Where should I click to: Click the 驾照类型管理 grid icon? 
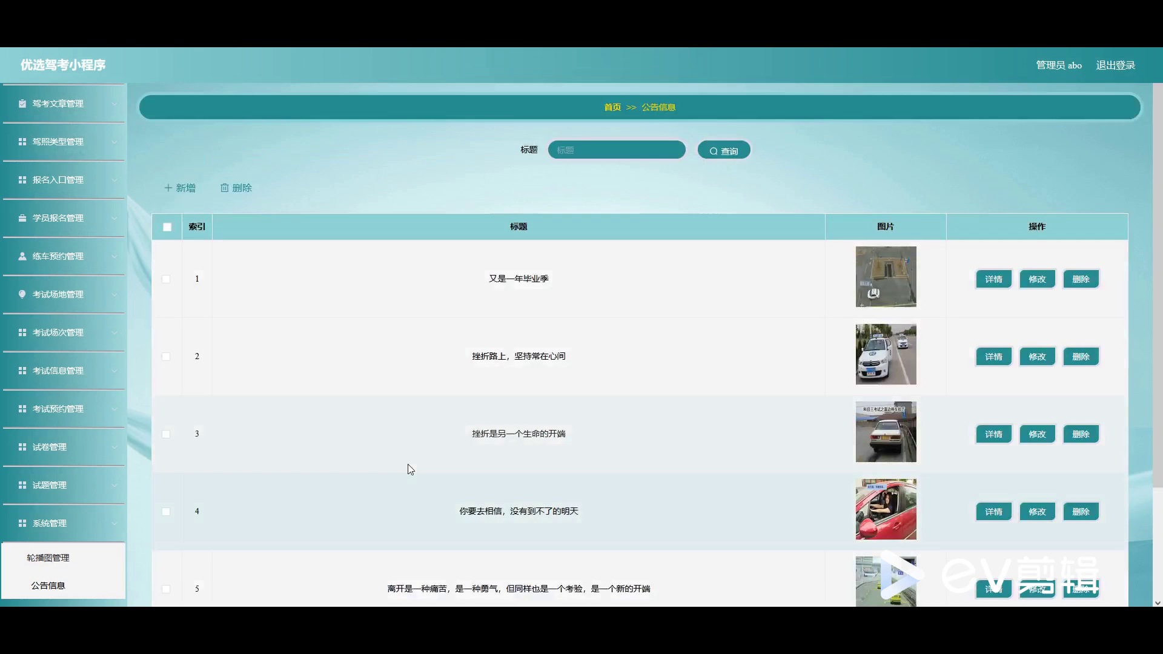[x=22, y=142]
